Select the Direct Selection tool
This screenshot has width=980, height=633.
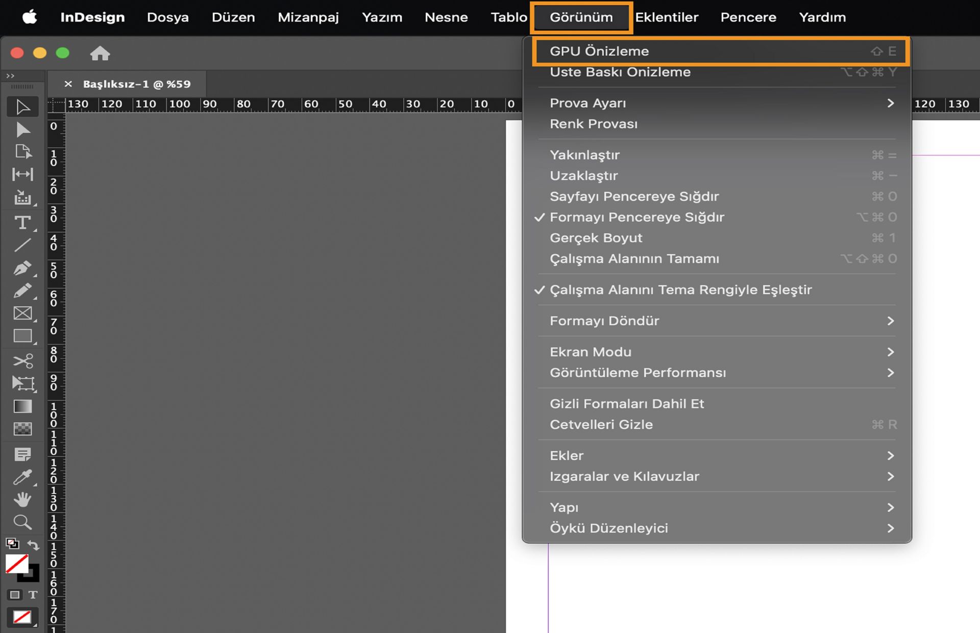[x=22, y=130]
